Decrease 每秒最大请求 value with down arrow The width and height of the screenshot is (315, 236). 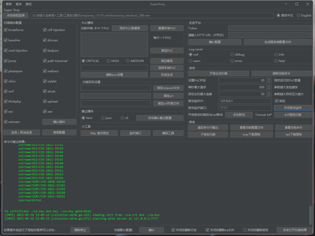pyautogui.click(x=269, y=89)
